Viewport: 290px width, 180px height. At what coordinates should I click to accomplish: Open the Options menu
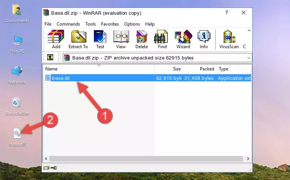(132, 24)
